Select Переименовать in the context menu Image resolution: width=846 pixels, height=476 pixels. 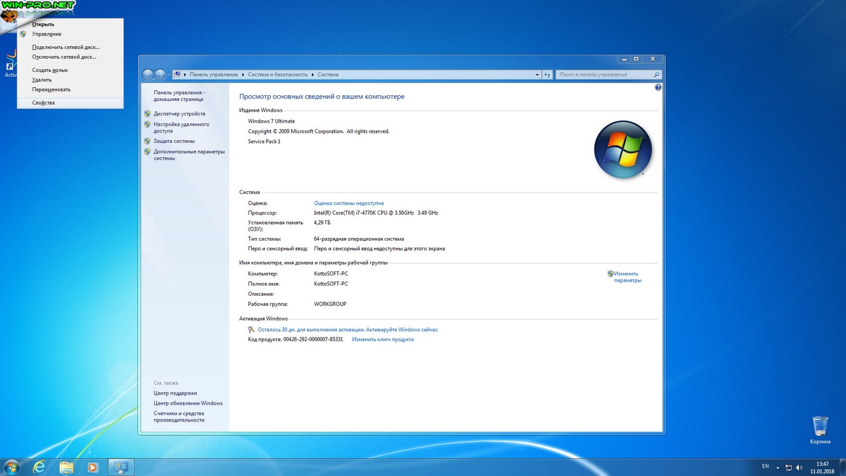(51, 89)
